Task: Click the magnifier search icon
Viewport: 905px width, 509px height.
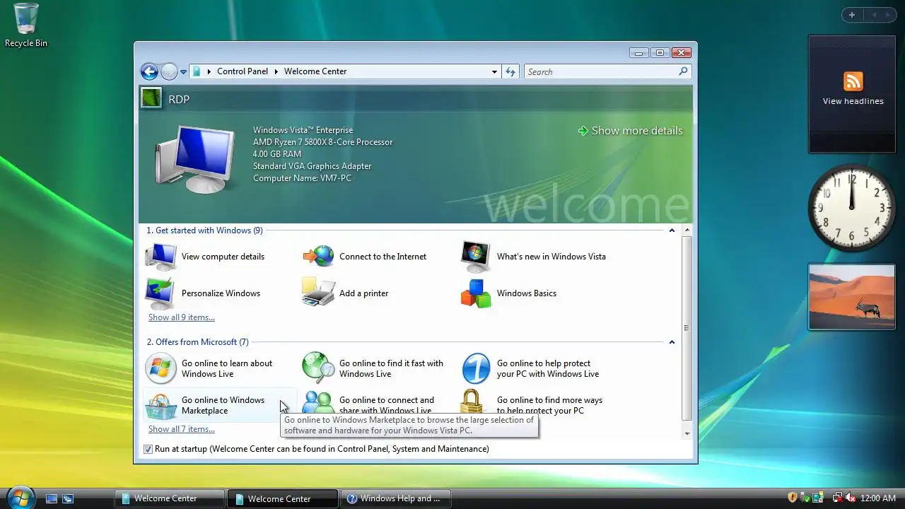Action: coord(683,71)
